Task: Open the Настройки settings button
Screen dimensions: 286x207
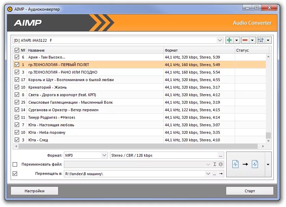Action: click(35, 191)
